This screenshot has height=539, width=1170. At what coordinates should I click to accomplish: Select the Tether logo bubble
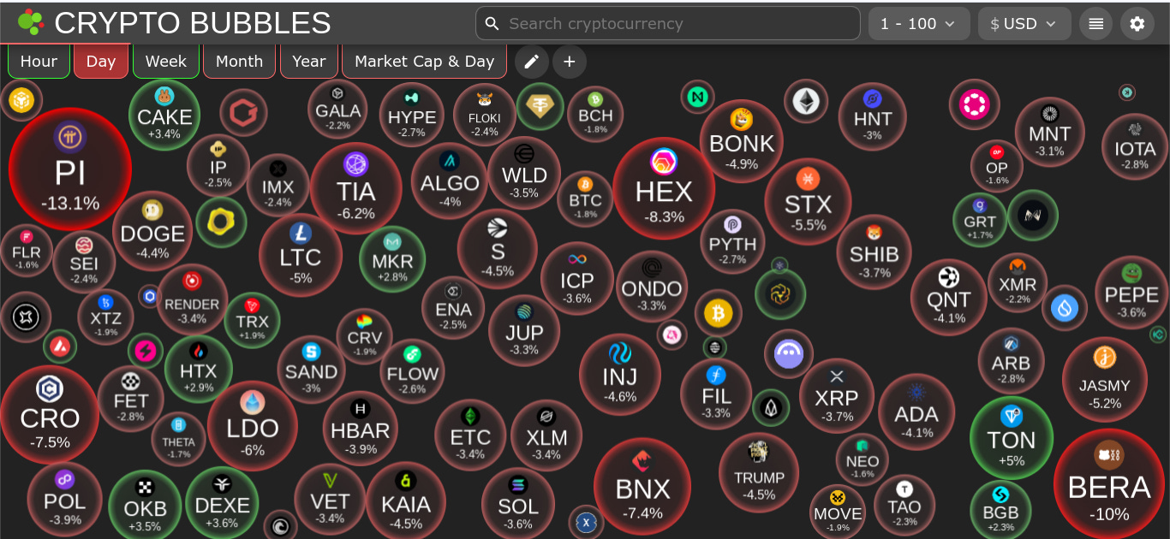pos(540,106)
